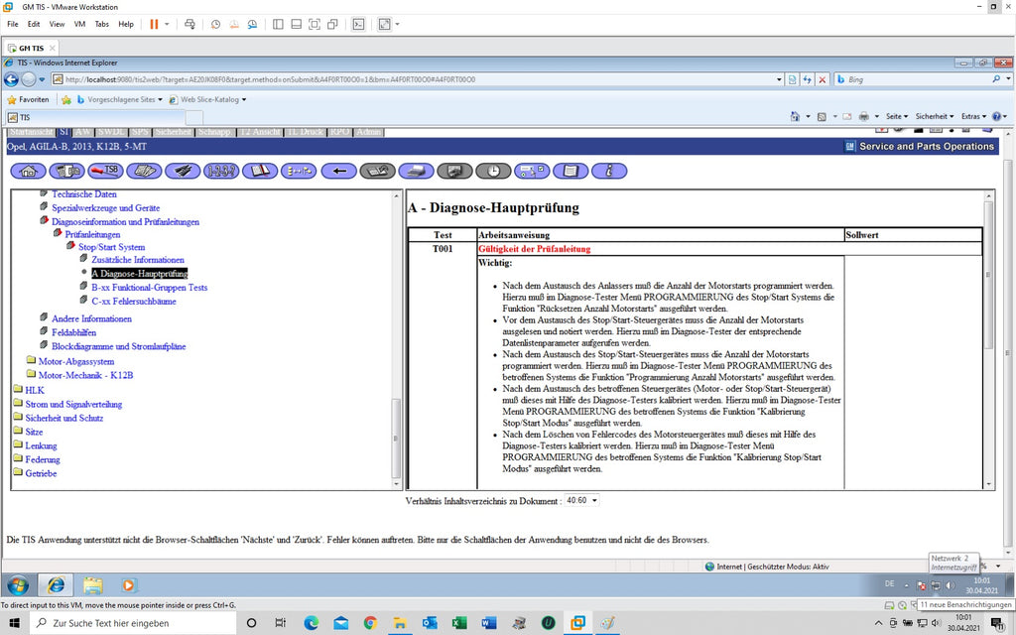Screen dimensions: 1016x635
Task: Open the Sicherheit IE command dropdown
Action: coord(935,117)
